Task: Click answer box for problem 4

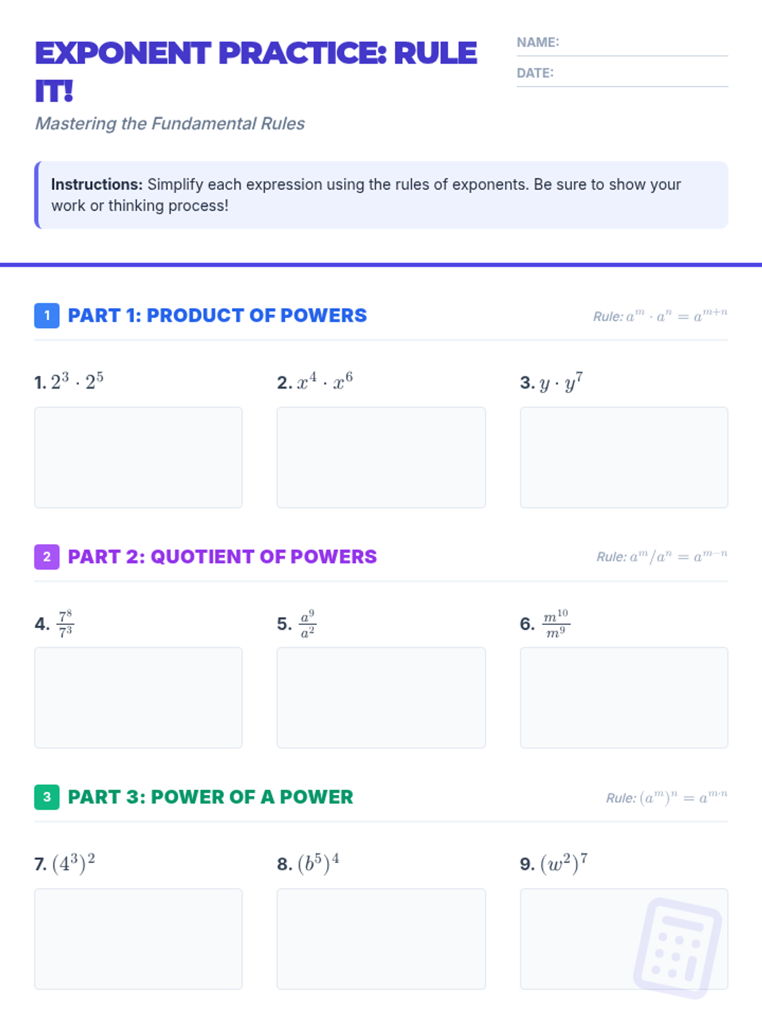Action: coord(138,697)
